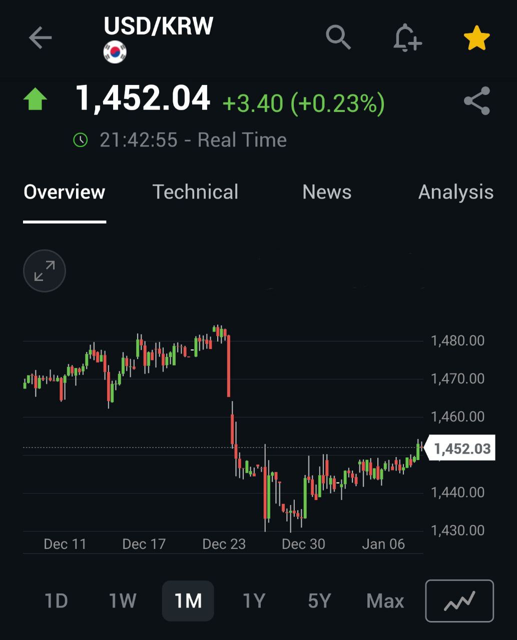Screen dimensions: 517x640
Task: Open the search magnifier icon
Action: pyautogui.click(x=338, y=37)
